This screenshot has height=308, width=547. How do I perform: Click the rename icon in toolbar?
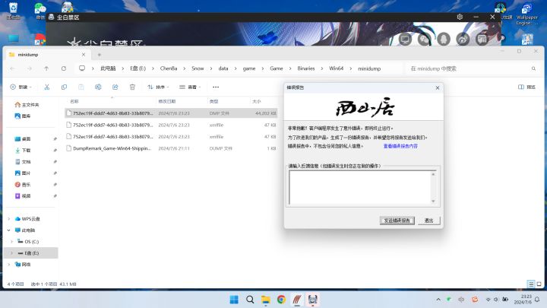tap(98, 87)
